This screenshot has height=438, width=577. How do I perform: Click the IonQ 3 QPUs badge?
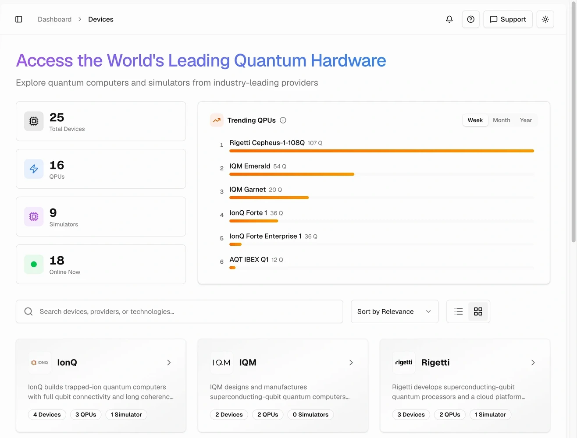pyautogui.click(x=86, y=415)
